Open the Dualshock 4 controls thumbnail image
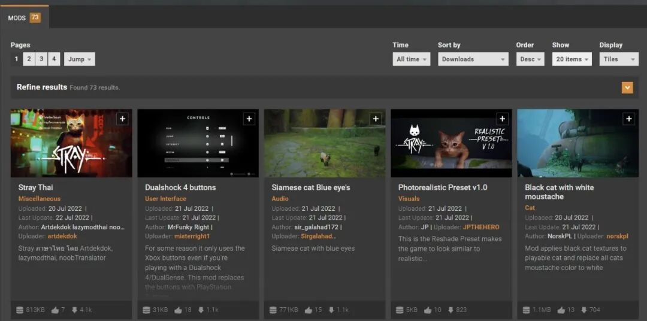Viewport: 647px width, 321px height. 198,143
